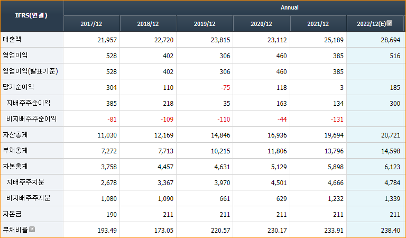Select the 자산총계 row label
The height and width of the screenshot is (238, 406).
(15, 134)
